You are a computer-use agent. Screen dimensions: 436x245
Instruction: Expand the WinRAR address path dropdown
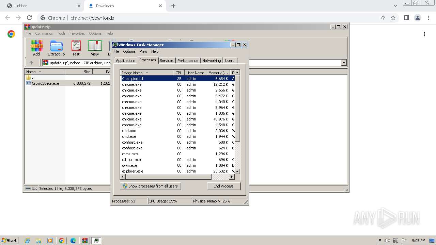[344, 63]
